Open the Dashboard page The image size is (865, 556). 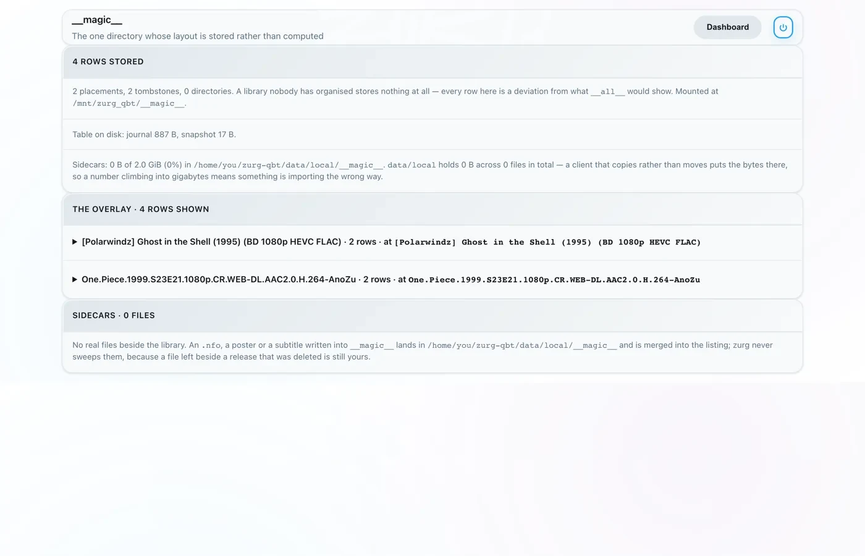pos(727,27)
